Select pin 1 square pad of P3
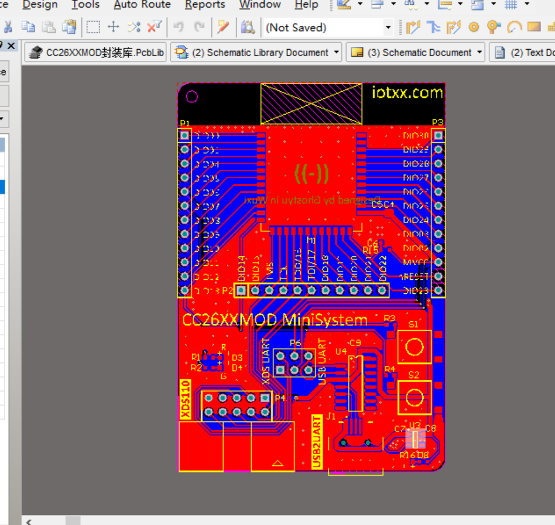Image resolution: width=555 pixels, height=525 pixels. (x=438, y=135)
